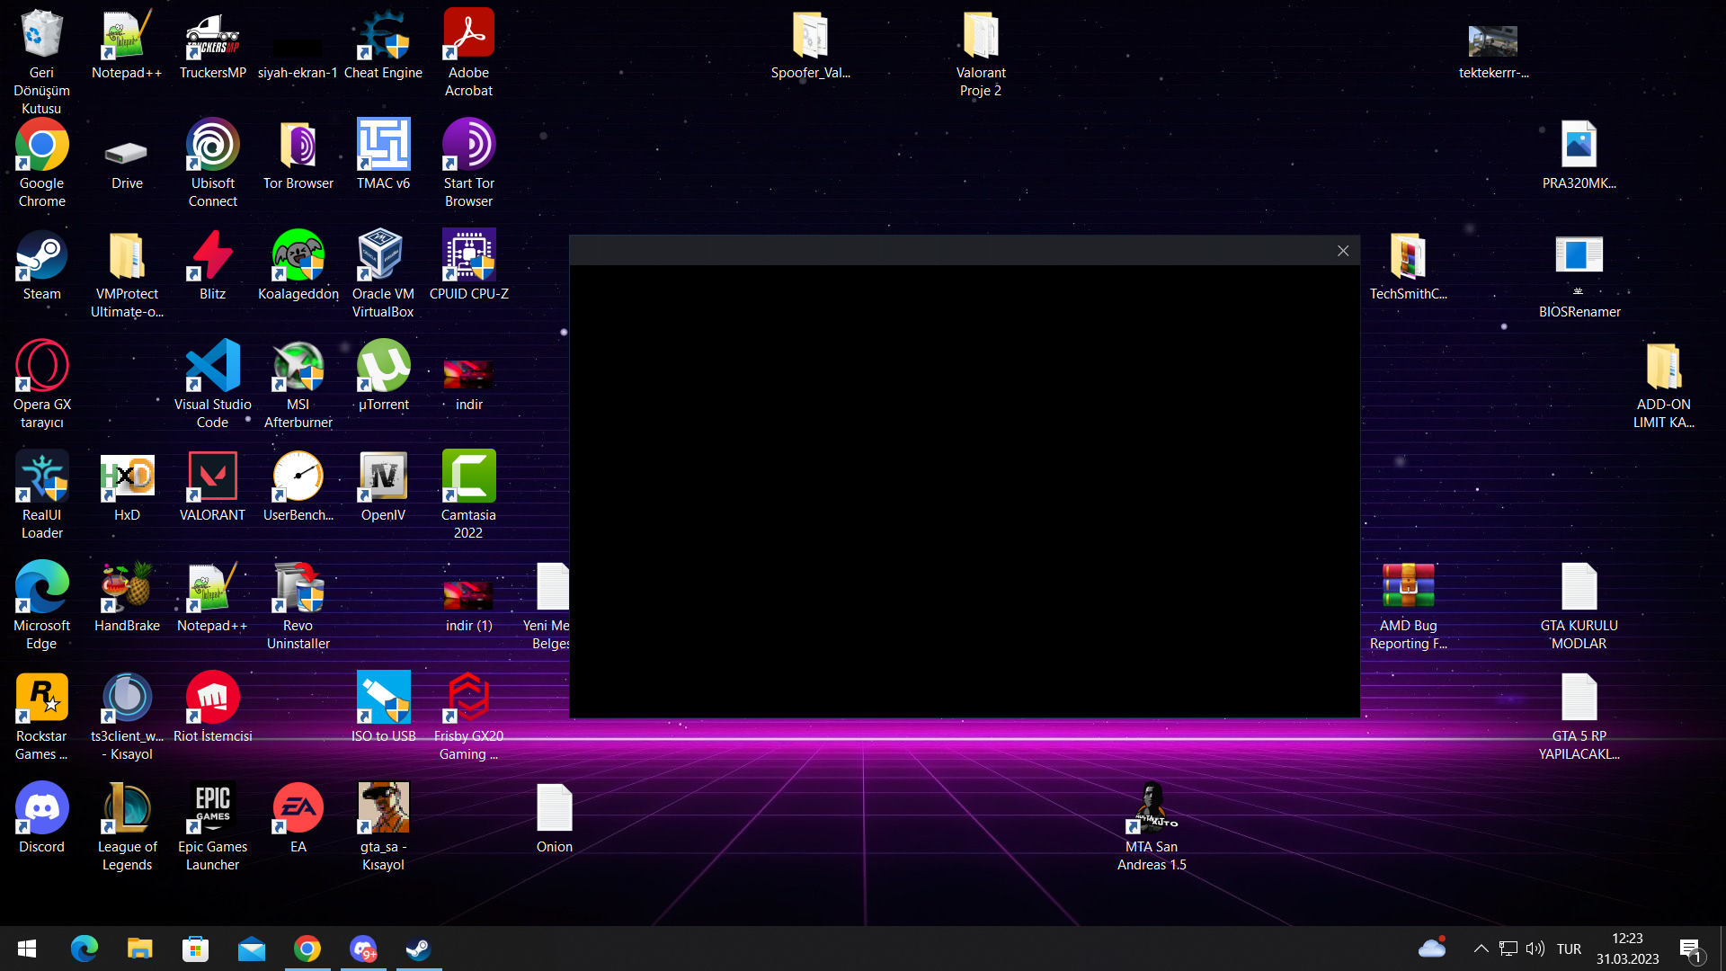Open the notification center
Viewport: 1726px width, 971px height.
1691,949
